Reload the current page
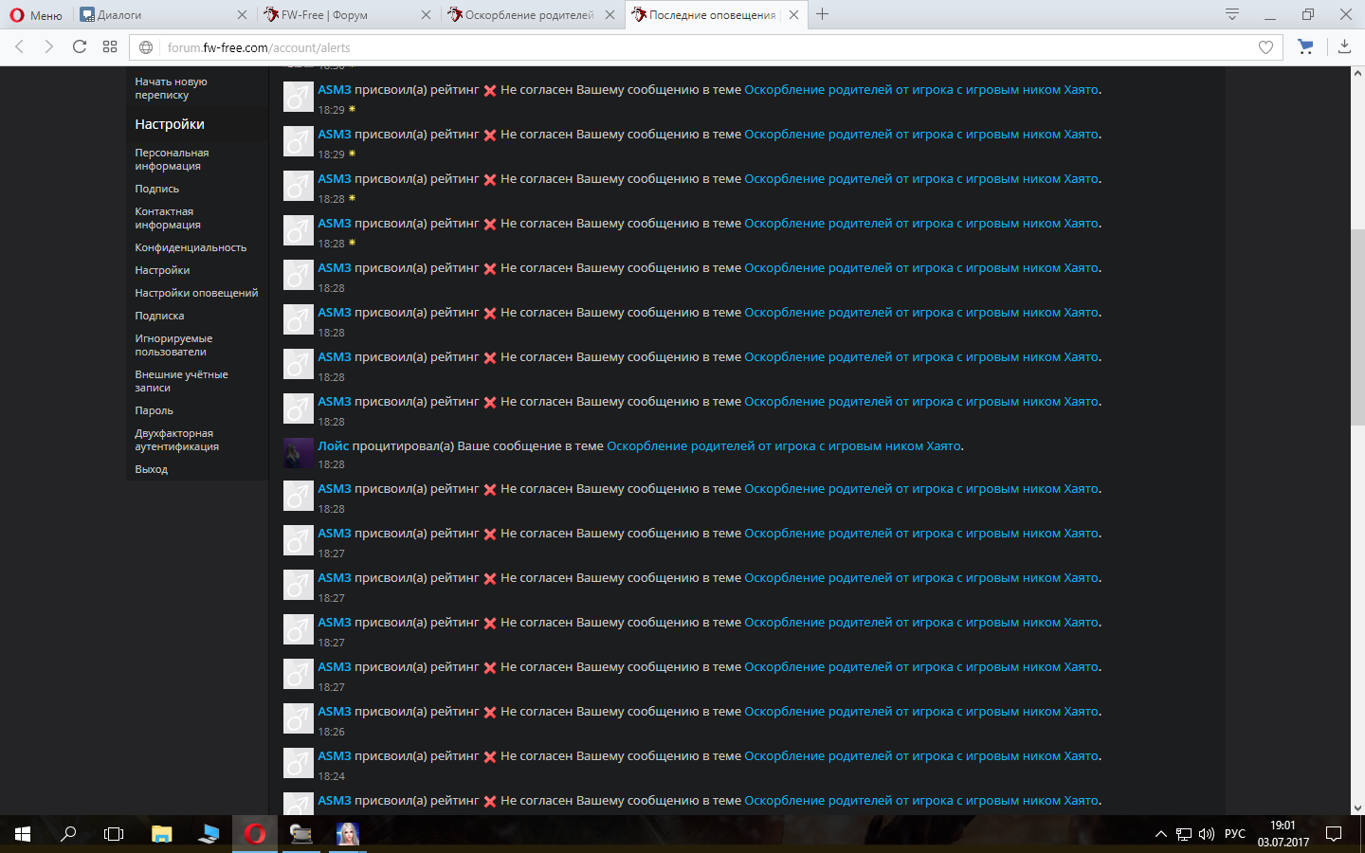 point(80,46)
